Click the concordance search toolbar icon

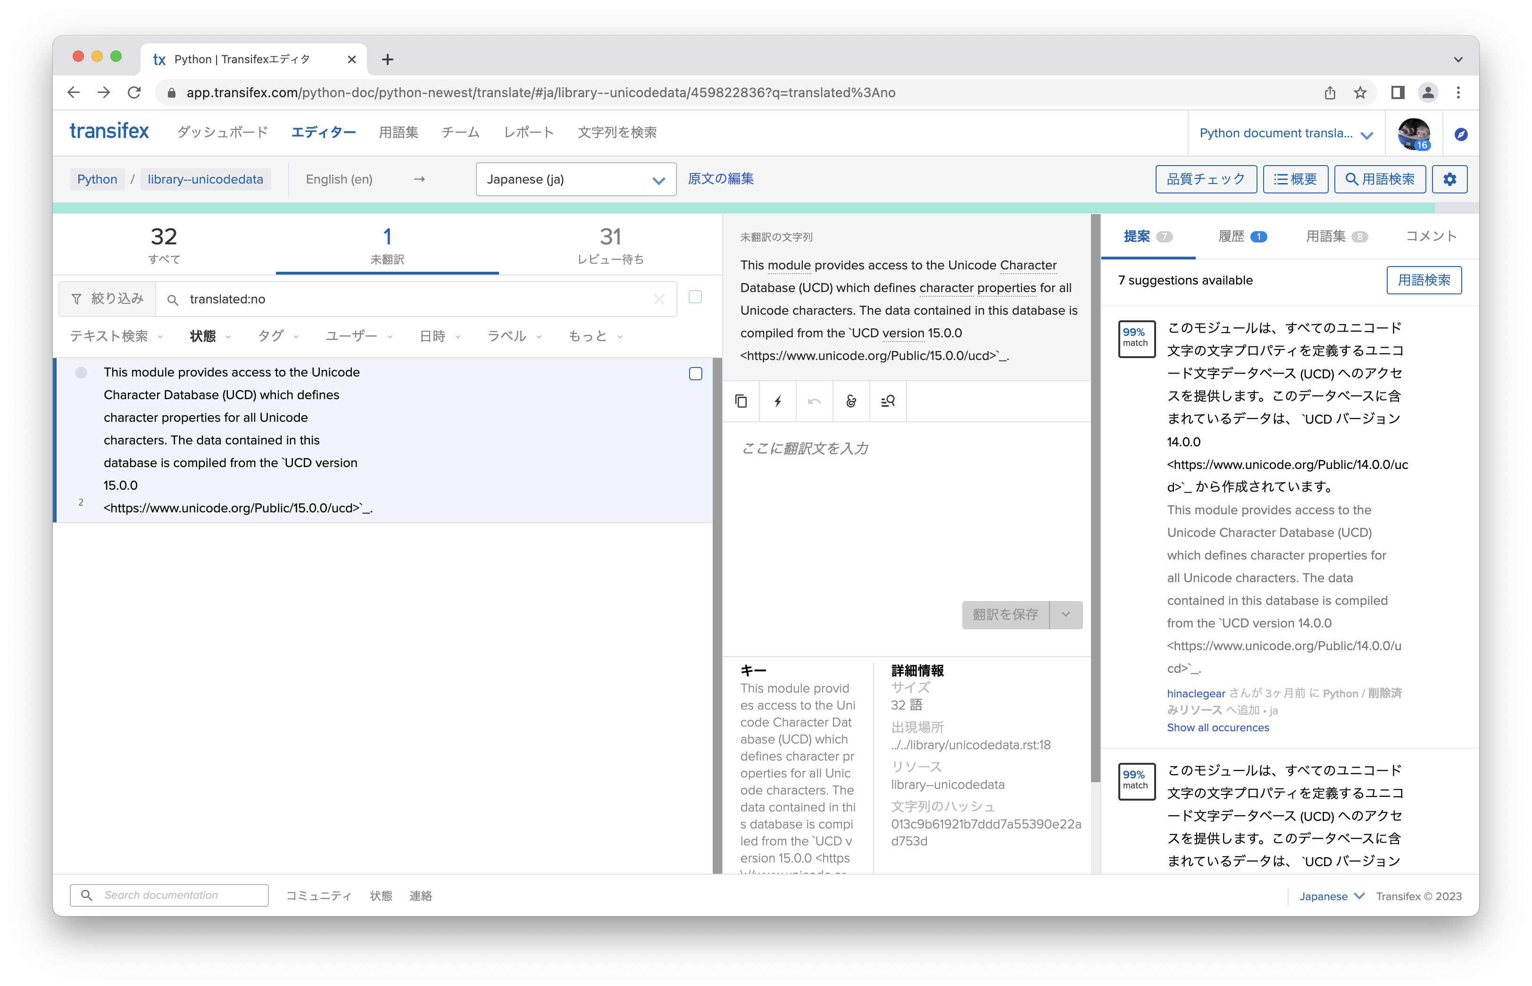[x=888, y=401]
